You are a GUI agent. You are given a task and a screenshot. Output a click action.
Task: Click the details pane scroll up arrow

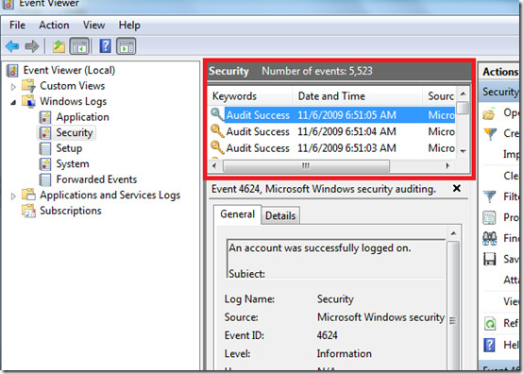pos(453,233)
